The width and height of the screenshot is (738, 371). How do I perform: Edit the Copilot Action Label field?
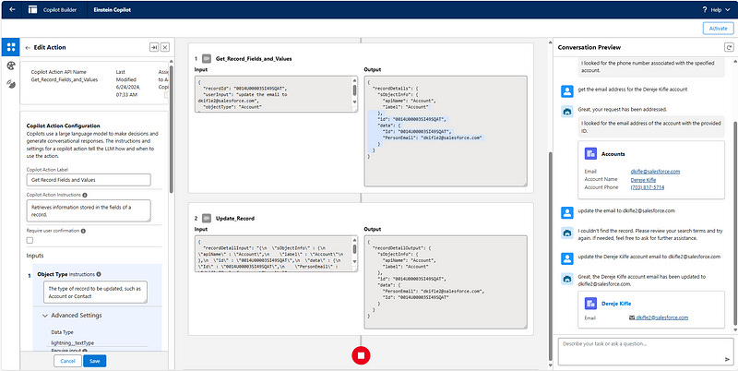pyautogui.click(x=89, y=180)
